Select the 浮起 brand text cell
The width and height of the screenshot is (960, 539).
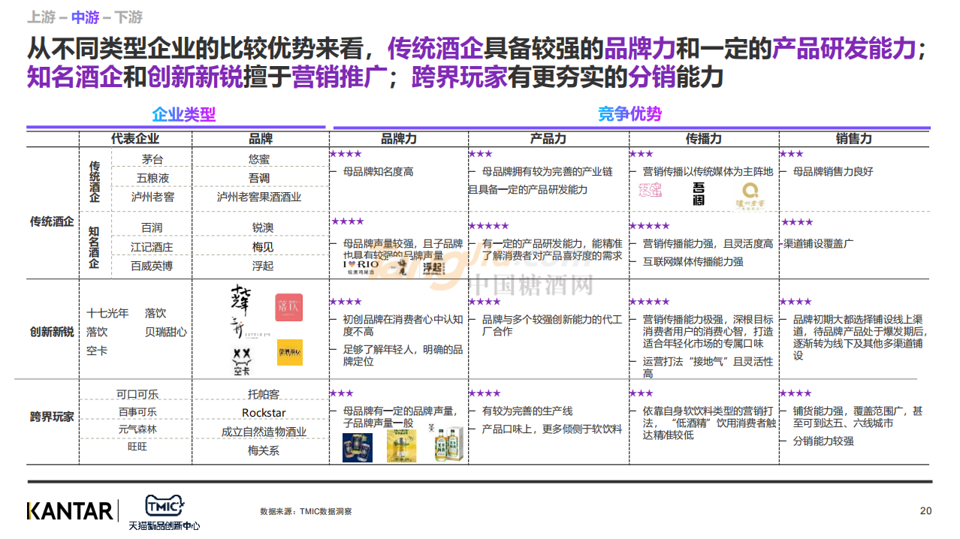pos(263,266)
